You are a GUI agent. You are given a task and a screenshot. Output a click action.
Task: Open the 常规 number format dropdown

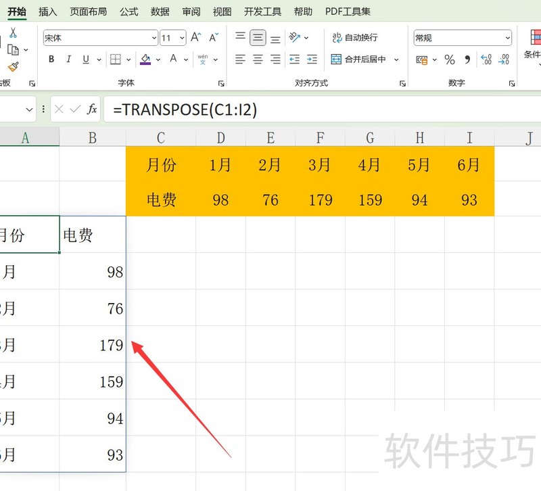coord(509,38)
